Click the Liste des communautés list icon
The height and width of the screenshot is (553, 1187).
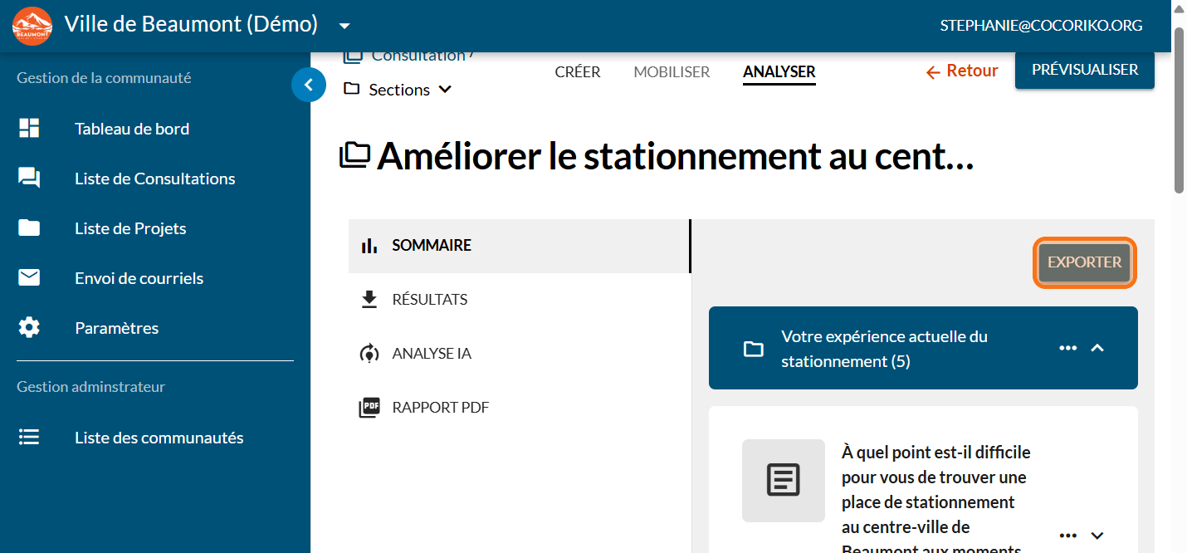29,437
